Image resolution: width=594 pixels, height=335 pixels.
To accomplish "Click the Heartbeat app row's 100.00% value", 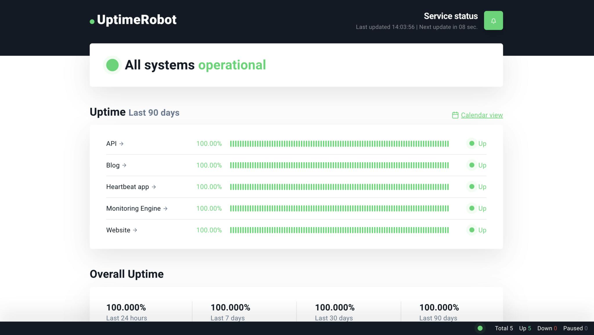I will point(209,187).
